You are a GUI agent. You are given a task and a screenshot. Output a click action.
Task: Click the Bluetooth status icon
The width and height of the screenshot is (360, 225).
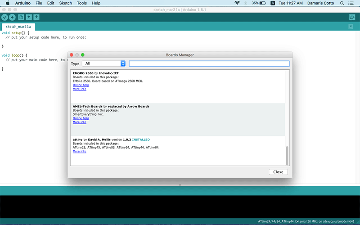245,3
